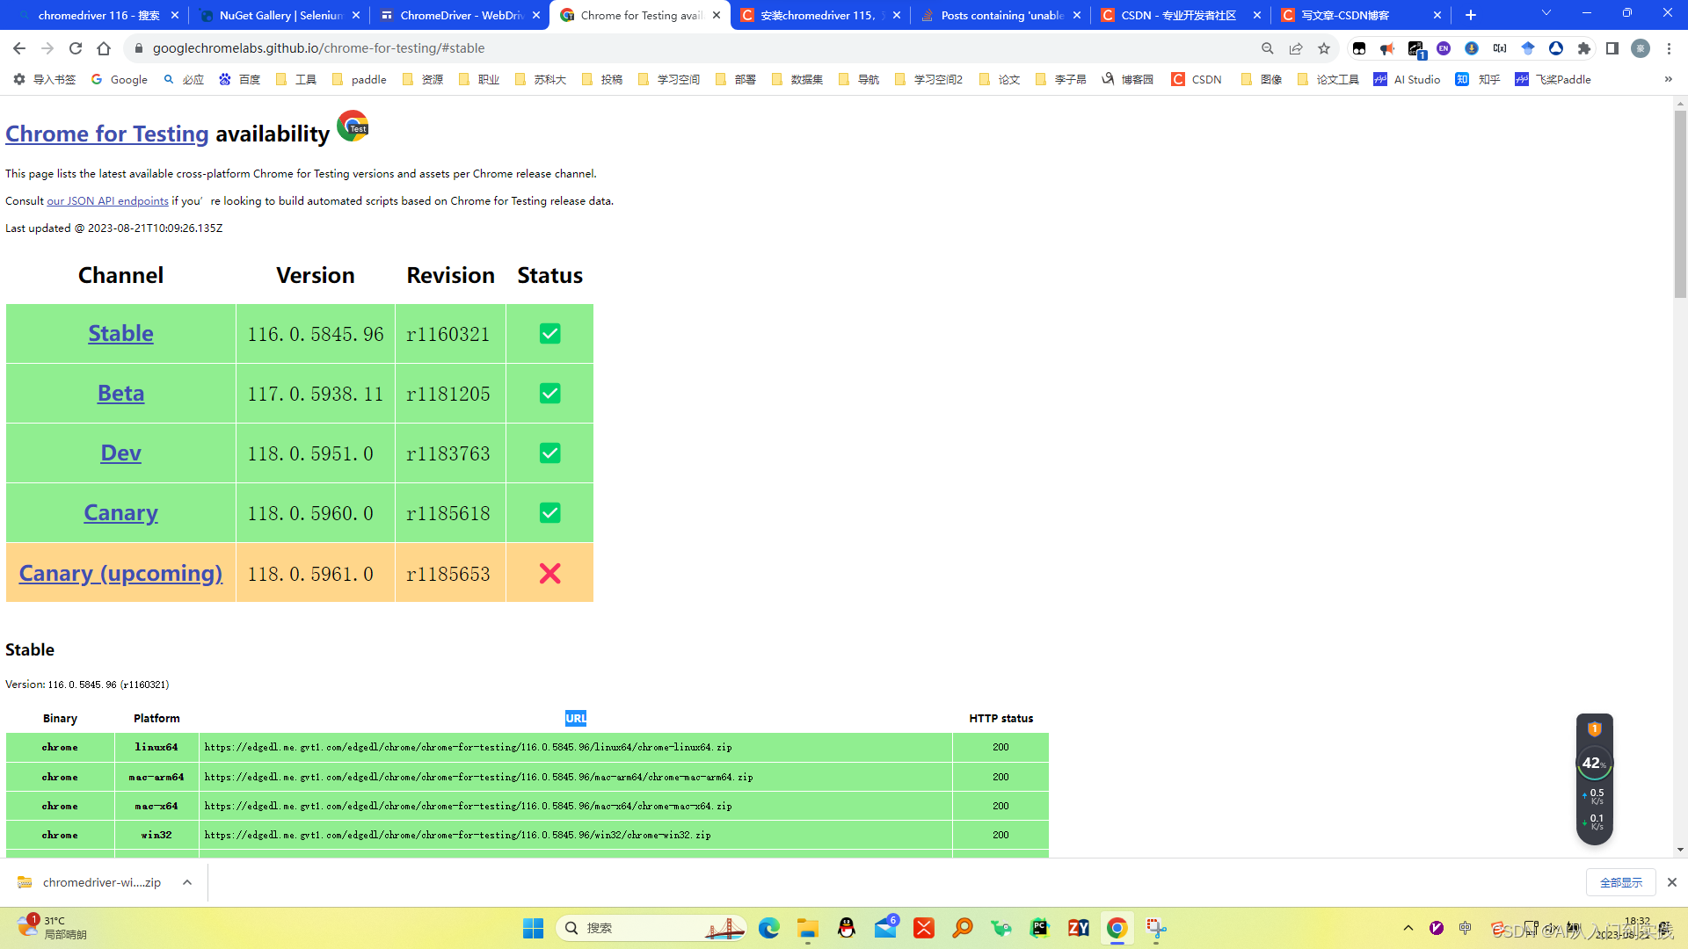Jump to the Stable channel link
Viewport: 1688px width, 949px height.
click(x=120, y=334)
